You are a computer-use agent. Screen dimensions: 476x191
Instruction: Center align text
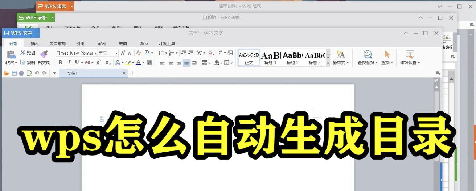pos(171,63)
